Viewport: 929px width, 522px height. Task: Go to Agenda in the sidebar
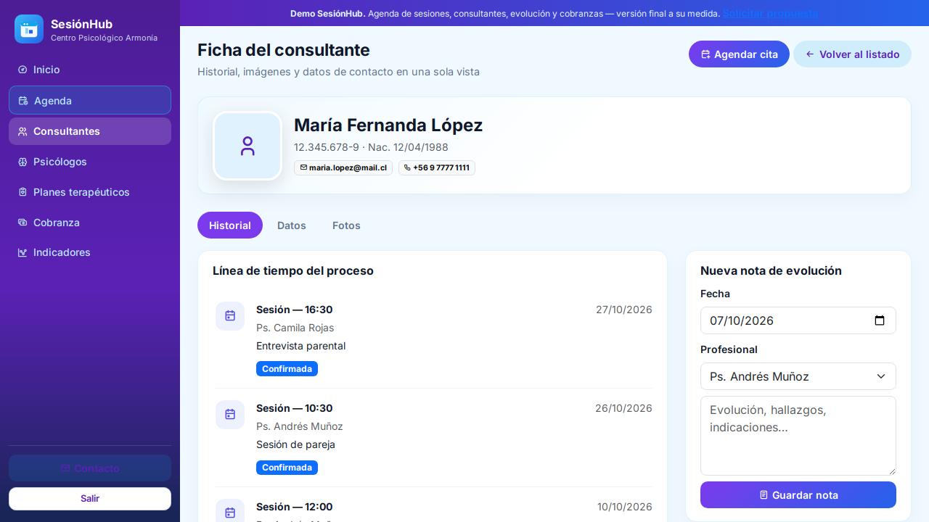[x=90, y=100]
